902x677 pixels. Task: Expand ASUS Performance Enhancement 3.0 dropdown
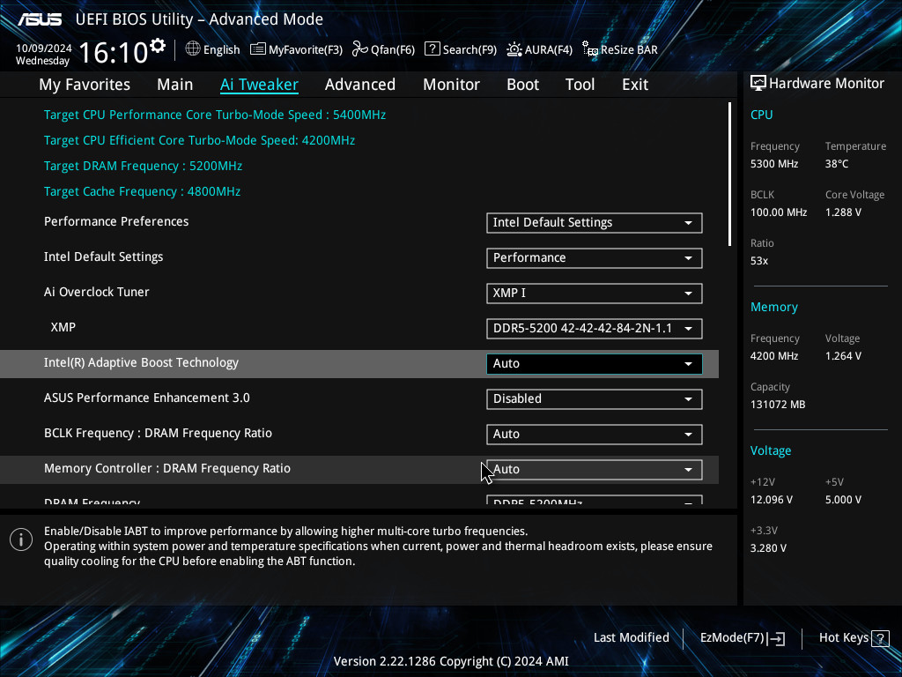click(595, 399)
